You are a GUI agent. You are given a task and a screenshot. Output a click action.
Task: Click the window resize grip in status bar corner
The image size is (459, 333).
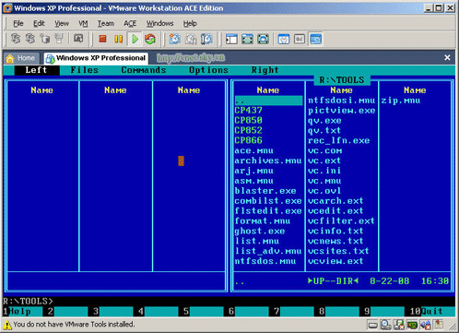point(452,327)
